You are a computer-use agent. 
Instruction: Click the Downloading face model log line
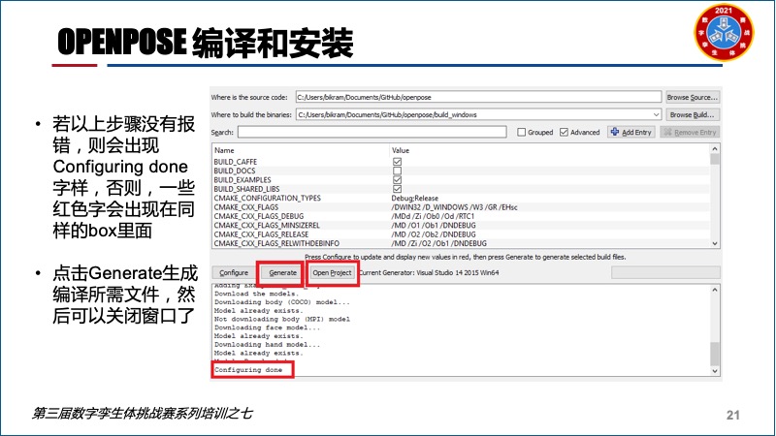point(268,327)
